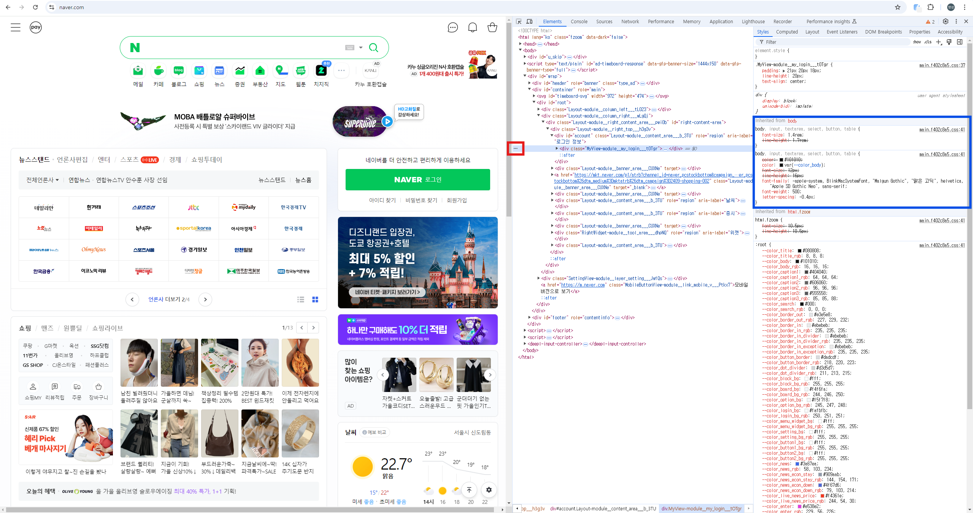Click the computed styles sidebar toggle icon
973x513 pixels.
click(960, 42)
